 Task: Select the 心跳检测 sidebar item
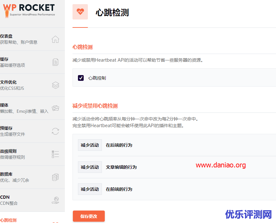coord(32,218)
